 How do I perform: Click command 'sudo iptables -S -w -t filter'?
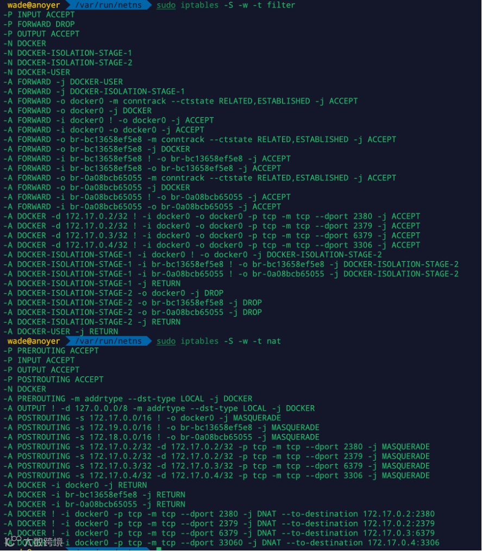(226, 5)
